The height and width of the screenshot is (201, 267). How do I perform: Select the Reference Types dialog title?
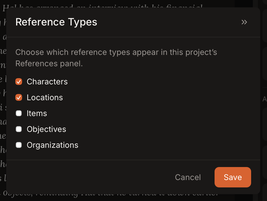(x=56, y=22)
